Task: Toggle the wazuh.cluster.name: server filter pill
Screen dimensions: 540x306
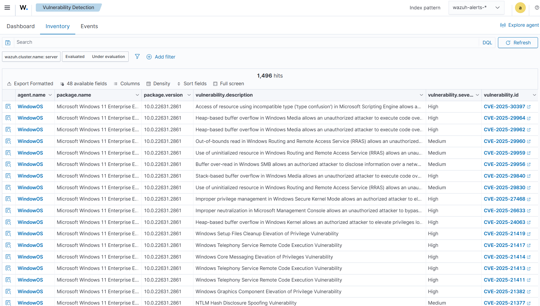Action: click(31, 57)
